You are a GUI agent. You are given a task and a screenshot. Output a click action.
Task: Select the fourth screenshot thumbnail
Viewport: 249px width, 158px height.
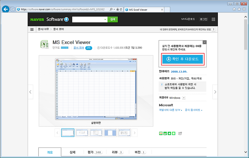coord(110,133)
